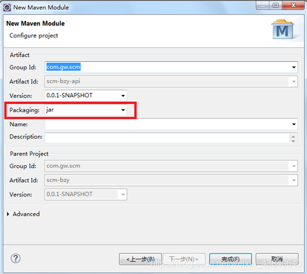This screenshot has height=274, width=307.
Task: Click the 取消 cancel button
Action: coord(277,259)
